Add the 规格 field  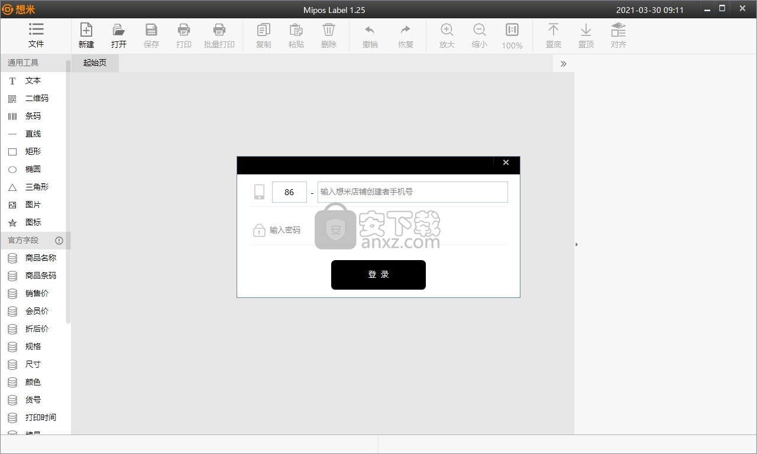(x=33, y=346)
